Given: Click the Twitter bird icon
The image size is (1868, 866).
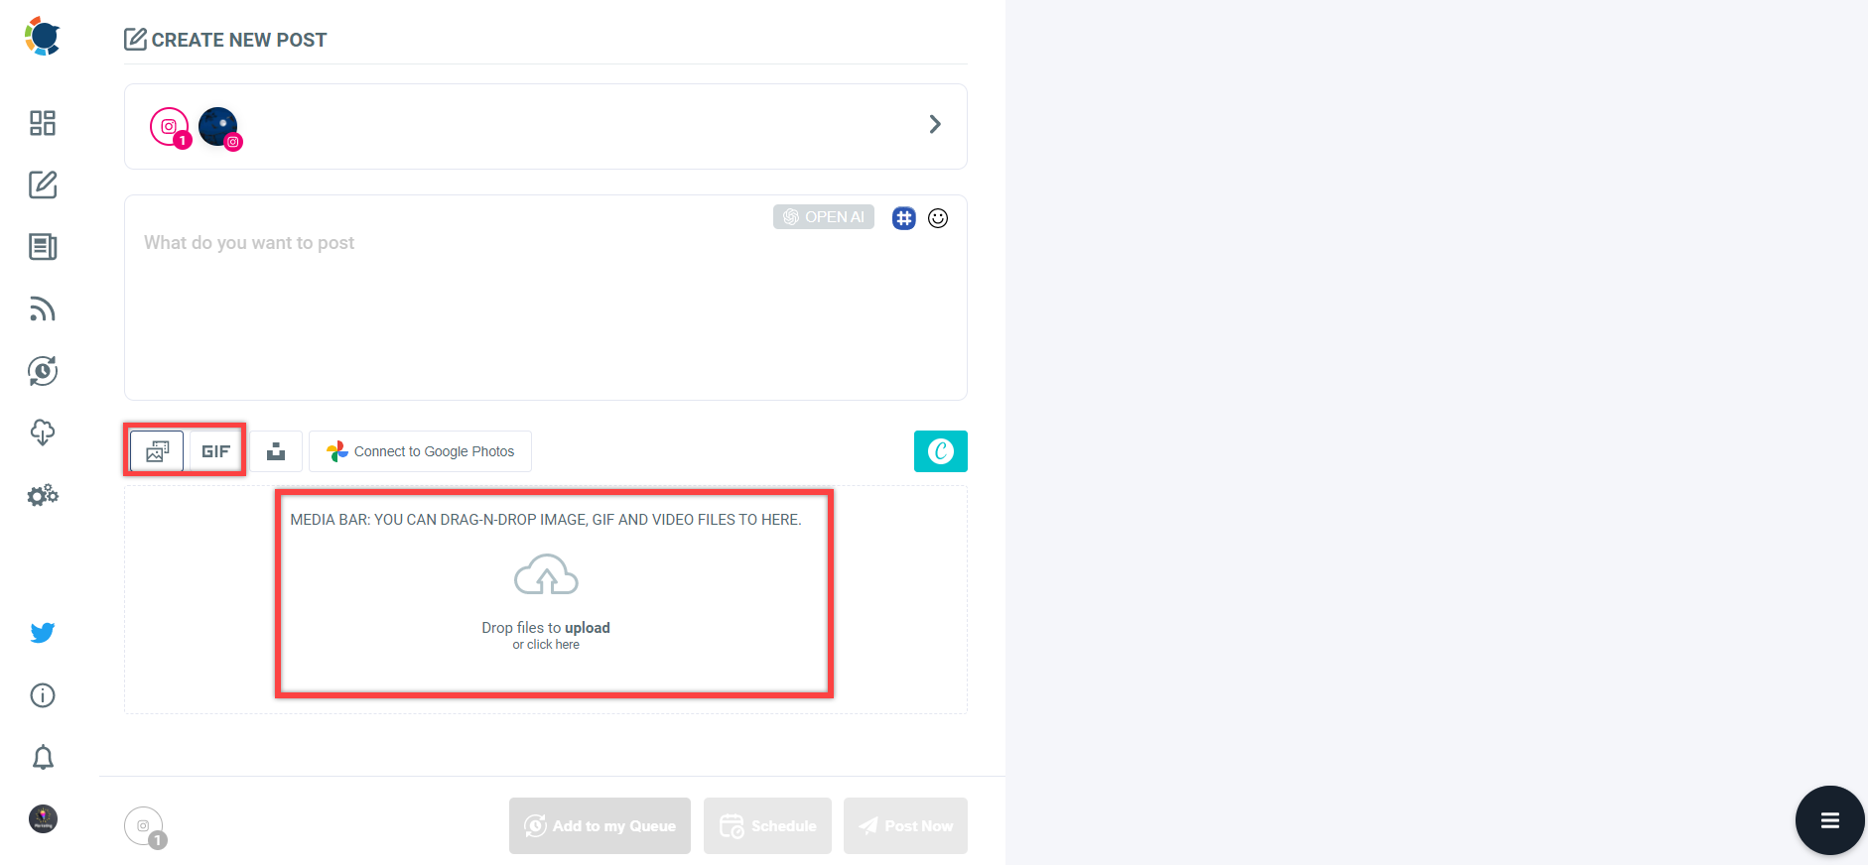Looking at the screenshot, I should [43, 633].
